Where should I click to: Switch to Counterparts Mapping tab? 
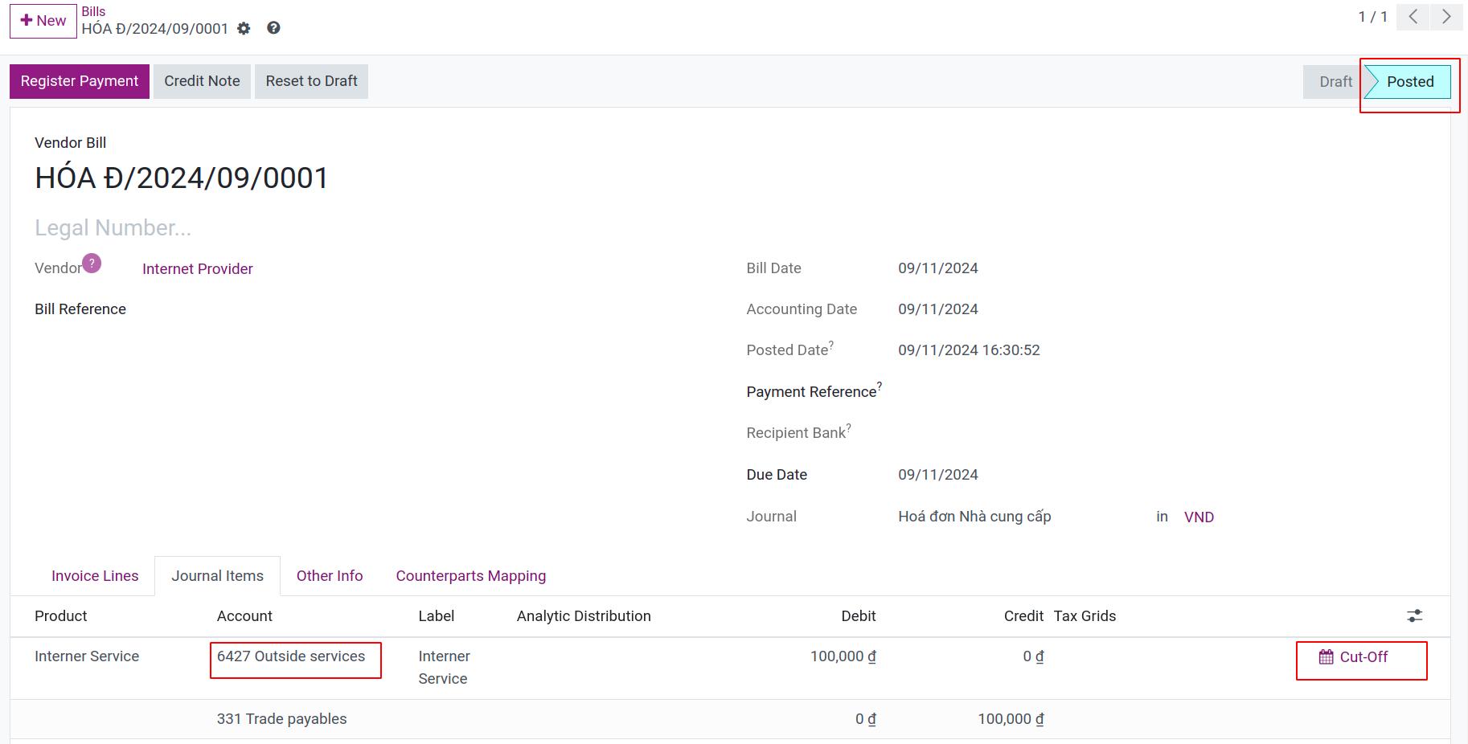[471, 576]
